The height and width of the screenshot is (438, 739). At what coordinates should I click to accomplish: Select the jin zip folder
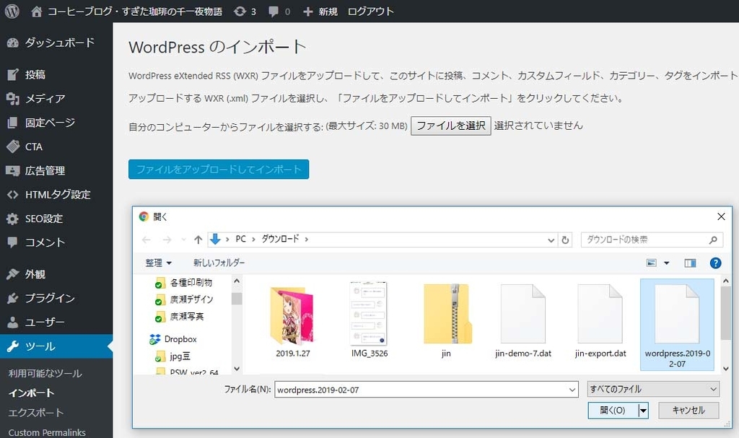446,322
